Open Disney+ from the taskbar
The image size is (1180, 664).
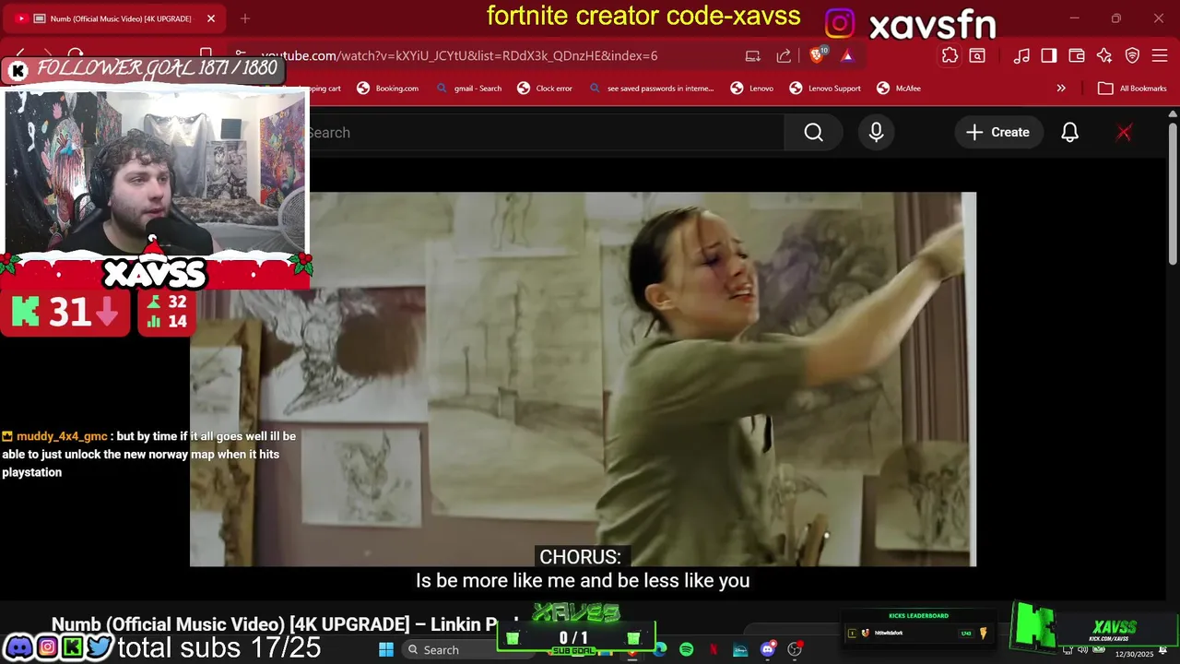click(x=740, y=650)
